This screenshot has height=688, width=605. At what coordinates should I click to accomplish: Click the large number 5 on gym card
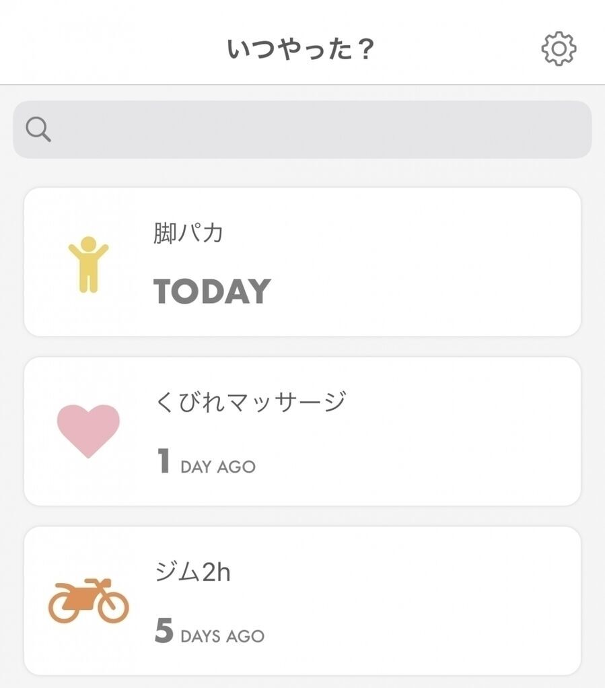[x=164, y=631]
